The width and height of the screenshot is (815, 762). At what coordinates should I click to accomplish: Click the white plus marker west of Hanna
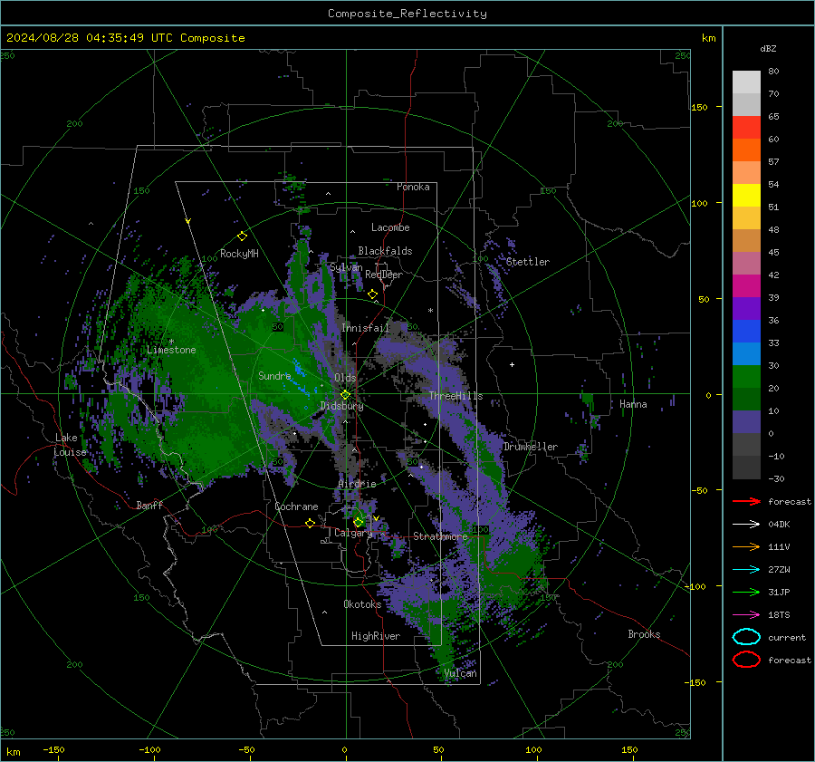pos(512,364)
